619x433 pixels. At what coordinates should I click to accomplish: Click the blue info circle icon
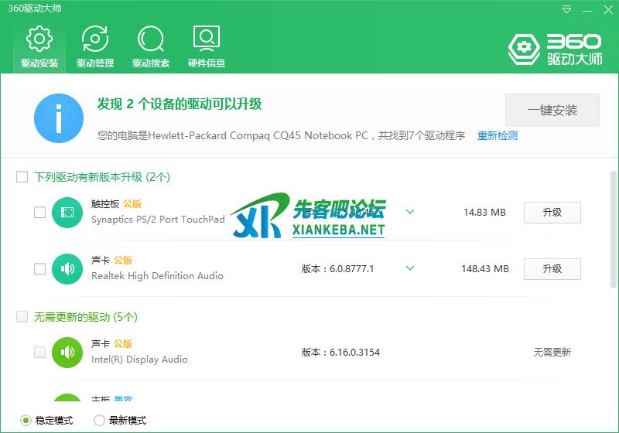pyautogui.click(x=59, y=118)
